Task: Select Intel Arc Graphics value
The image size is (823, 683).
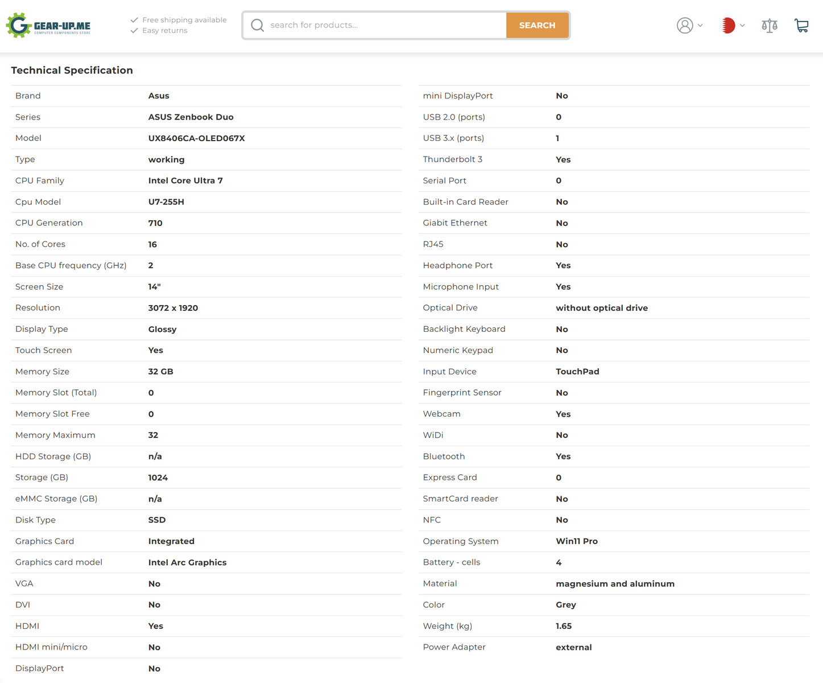Action: 187,562
